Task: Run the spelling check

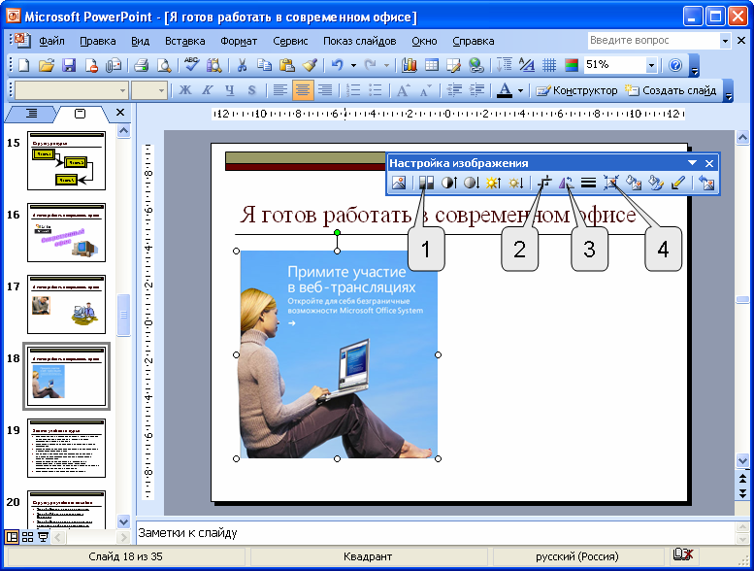Action: coord(191,65)
